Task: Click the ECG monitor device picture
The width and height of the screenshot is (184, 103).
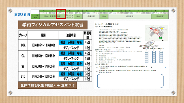Action: pyautogui.click(x=149, y=44)
